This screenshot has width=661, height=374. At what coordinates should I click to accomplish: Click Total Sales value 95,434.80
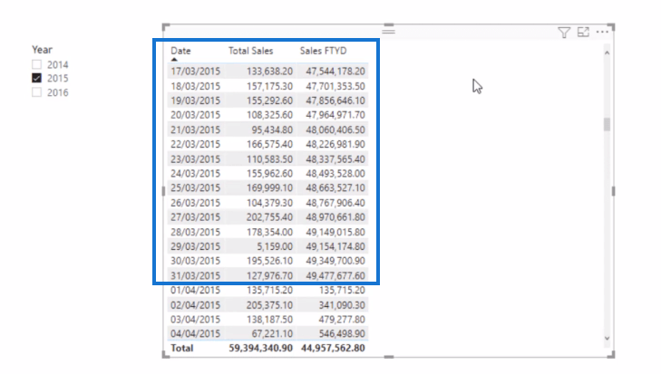pyautogui.click(x=272, y=129)
